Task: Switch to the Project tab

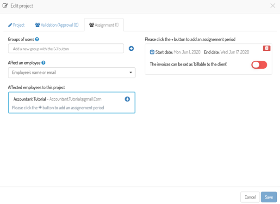Action: click(x=16, y=25)
